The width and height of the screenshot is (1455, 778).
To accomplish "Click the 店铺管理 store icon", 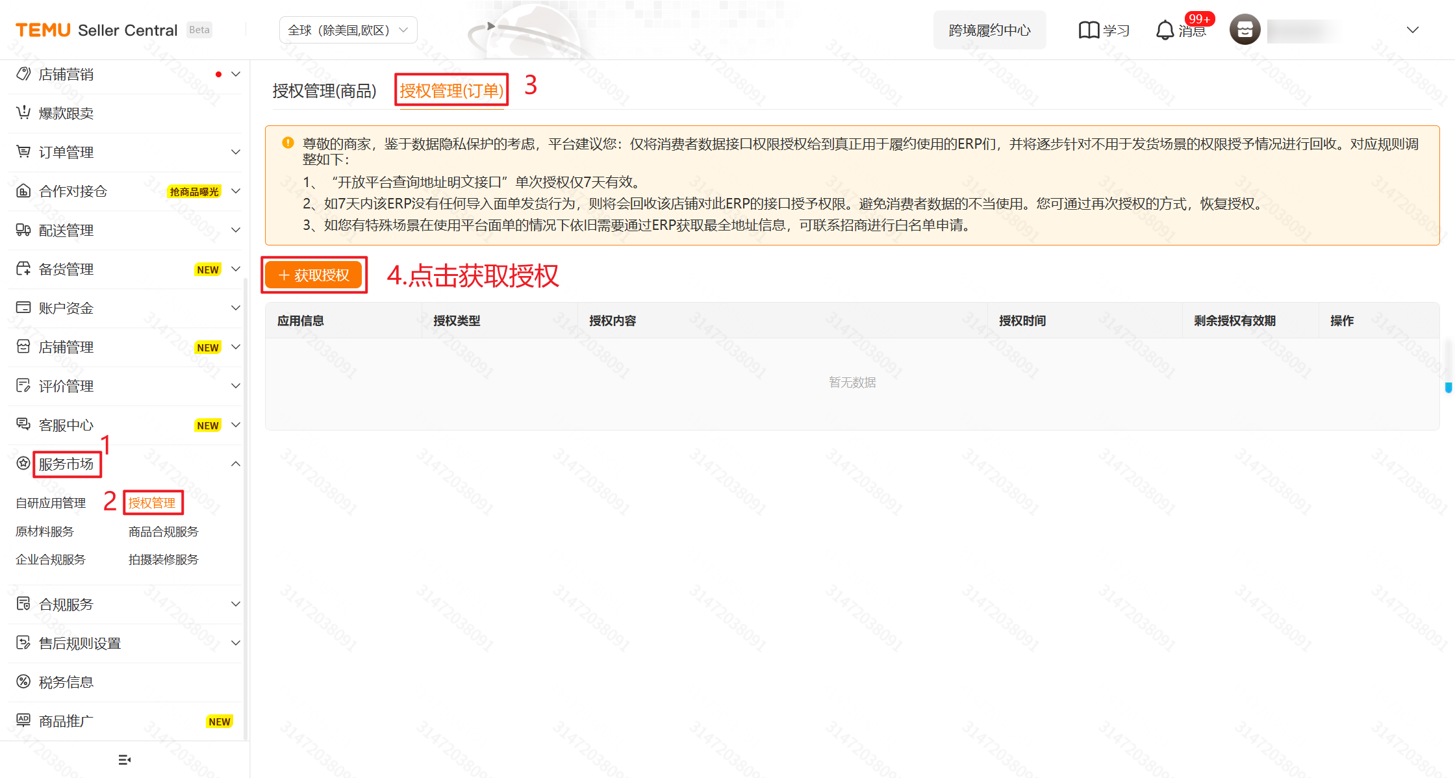I will 23,347.
